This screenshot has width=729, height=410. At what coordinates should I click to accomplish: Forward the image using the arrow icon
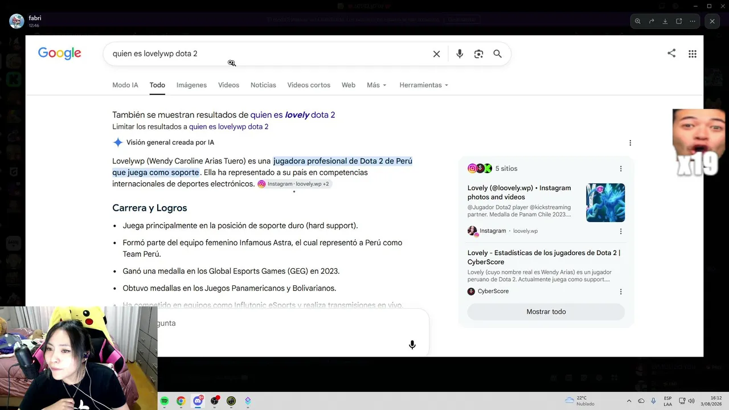coord(652,21)
